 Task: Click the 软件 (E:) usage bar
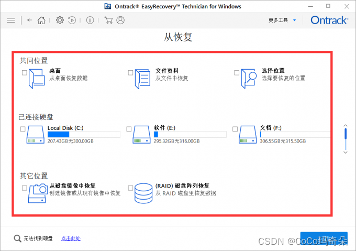(190, 135)
